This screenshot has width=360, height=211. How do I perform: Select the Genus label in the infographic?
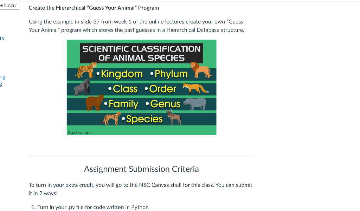coord(165,104)
